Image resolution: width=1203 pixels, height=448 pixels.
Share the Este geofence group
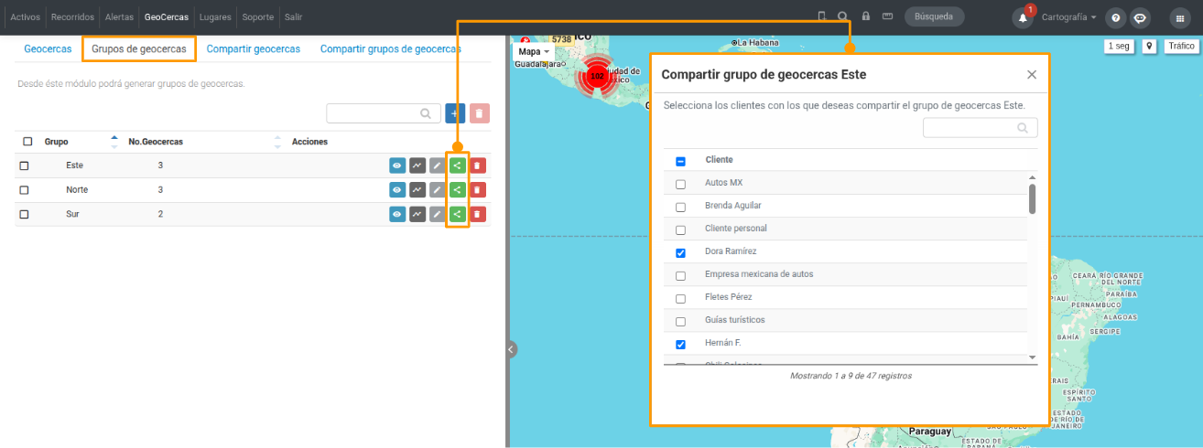pyautogui.click(x=458, y=165)
